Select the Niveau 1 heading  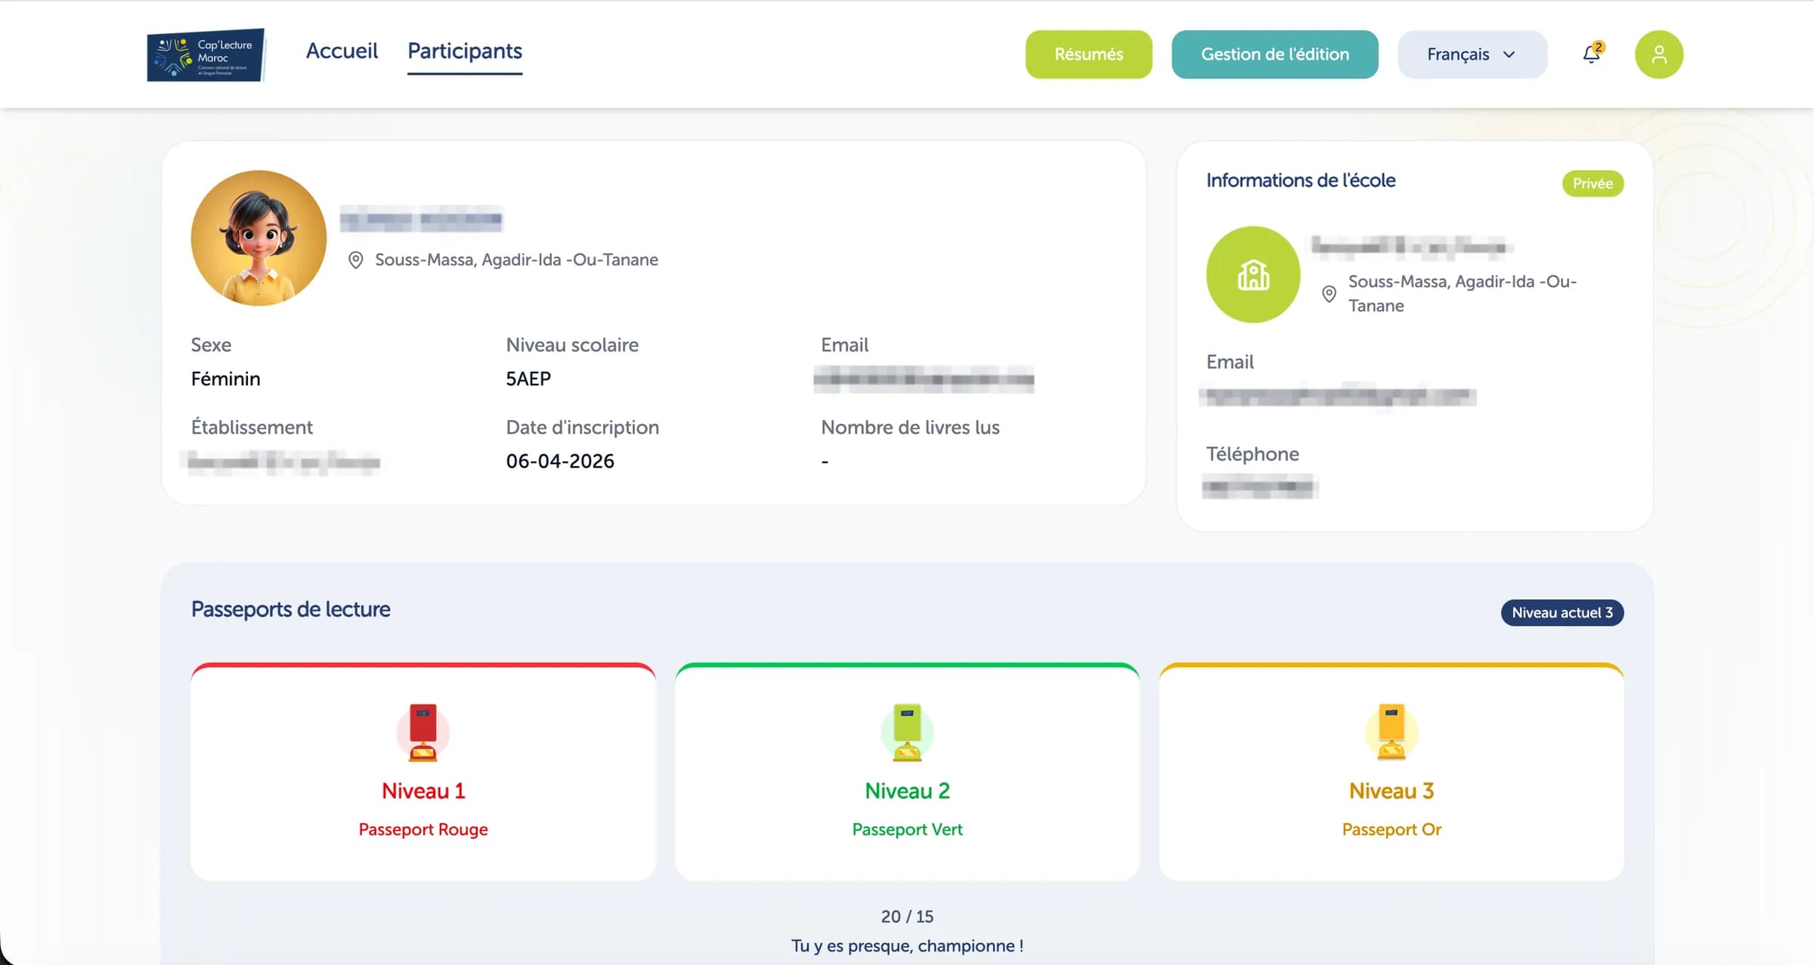(x=423, y=791)
